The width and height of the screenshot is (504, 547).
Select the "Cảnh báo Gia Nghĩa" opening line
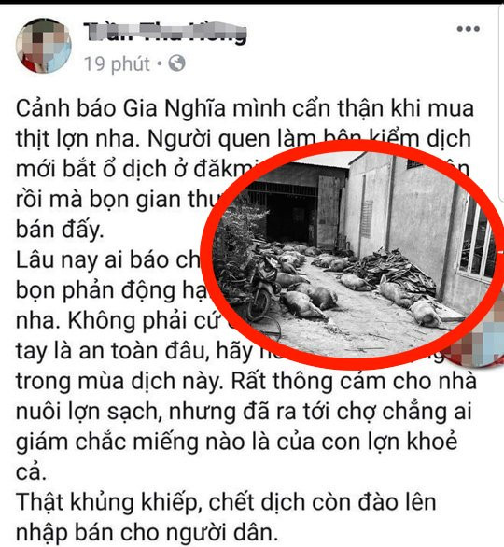coord(245,108)
